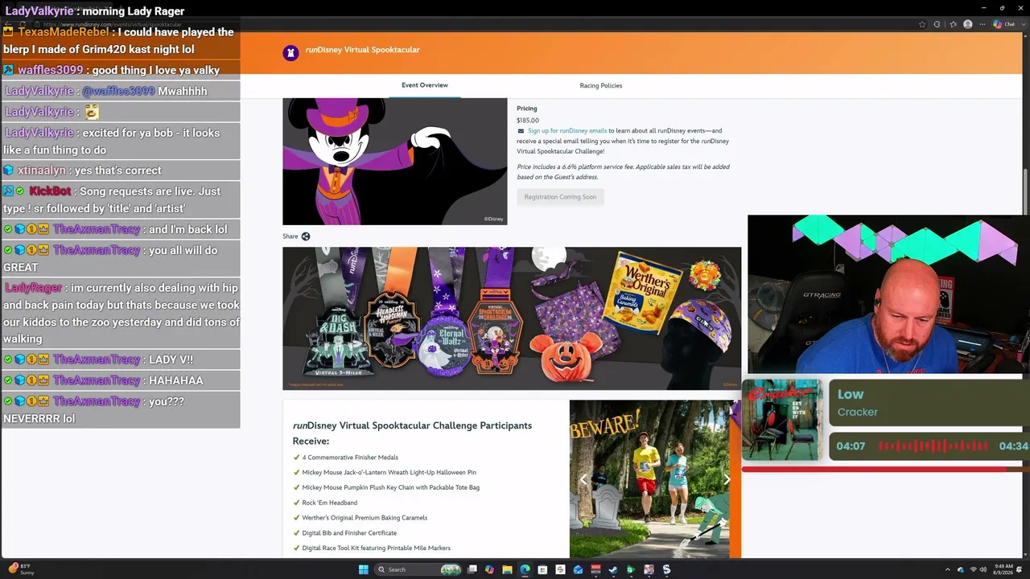The image size is (1030, 579).
Task: Open OneDrive from the system tray
Action: click(x=960, y=569)
